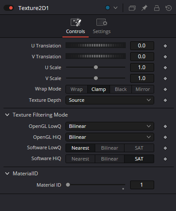Set Software HiQ to SAT
Image resolution: width=176 pixels, height=211 pixels.
pos(139,159)
